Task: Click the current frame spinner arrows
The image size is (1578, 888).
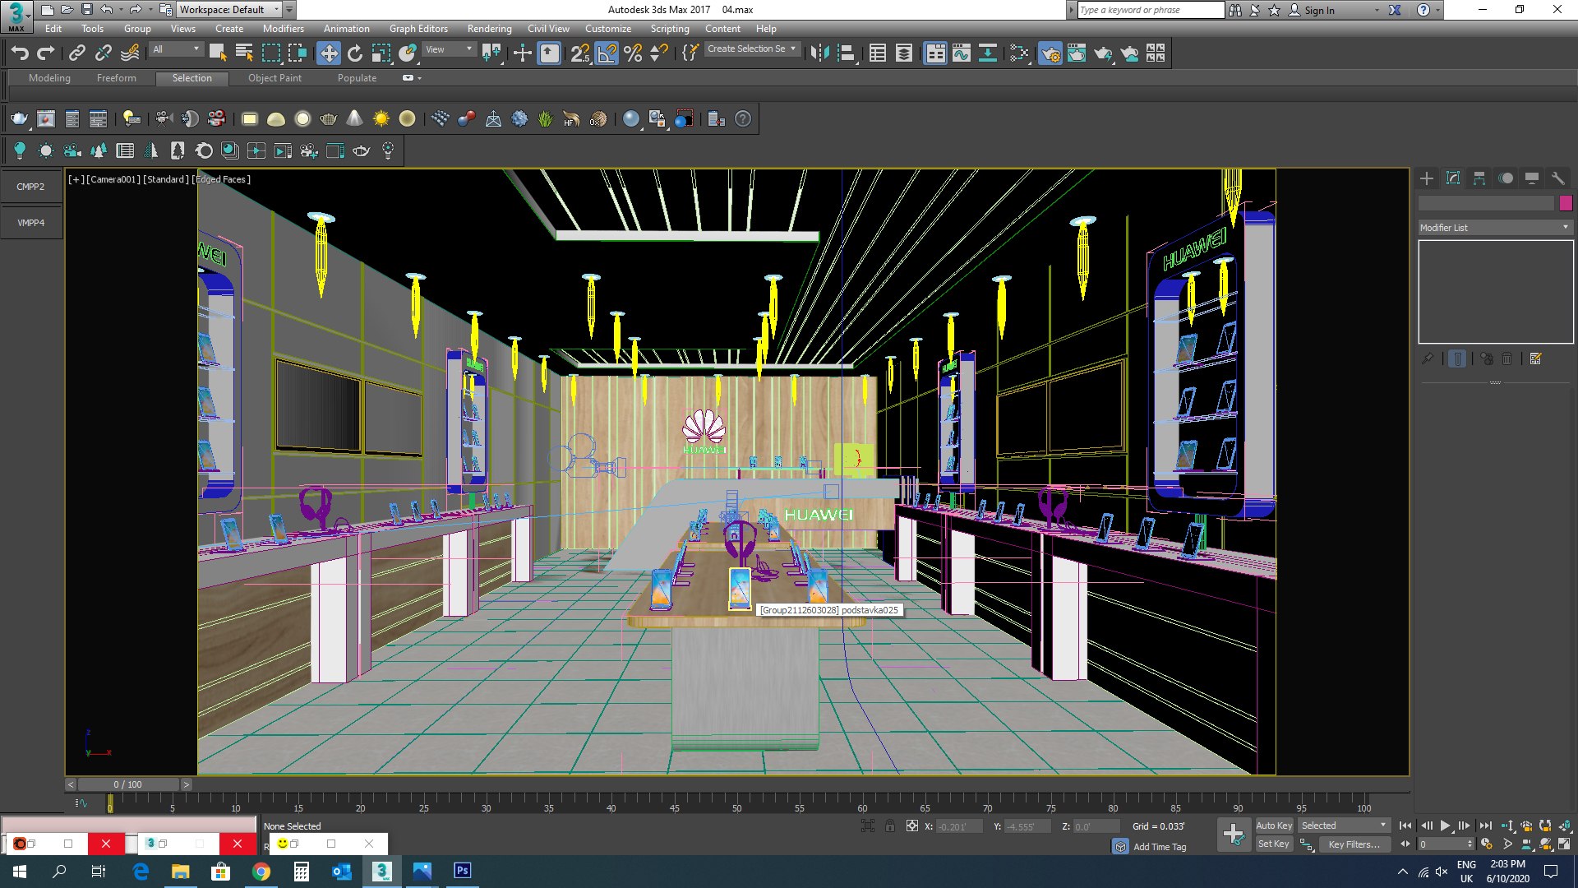Action: 1470,844
